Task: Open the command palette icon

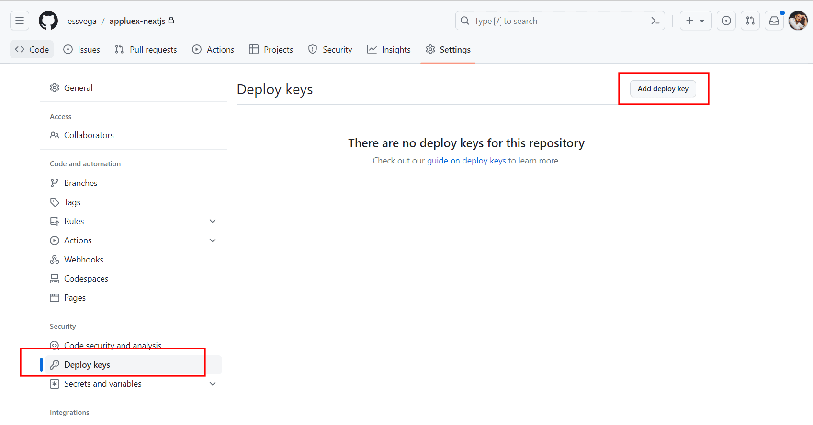Action: (x=655, y=21)
